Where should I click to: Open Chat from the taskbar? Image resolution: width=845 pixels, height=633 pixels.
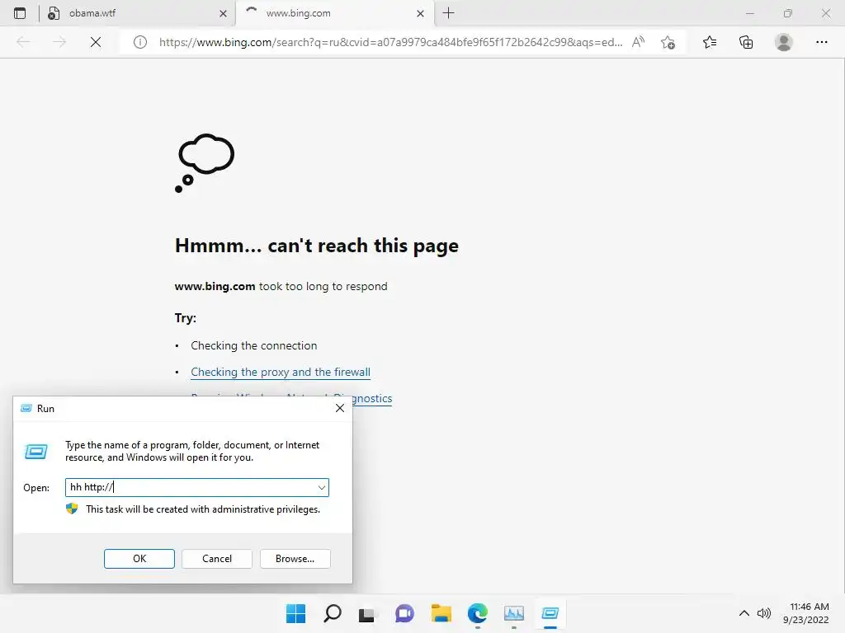pyautogui.click(x=404, y=613)
